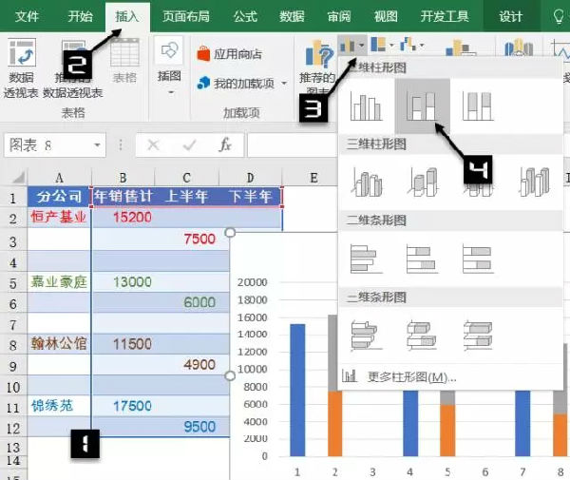The image size is (570, 480).
Task: Select the 开发工具 tab
Action: pyautogui.click(x=445, y=16)
